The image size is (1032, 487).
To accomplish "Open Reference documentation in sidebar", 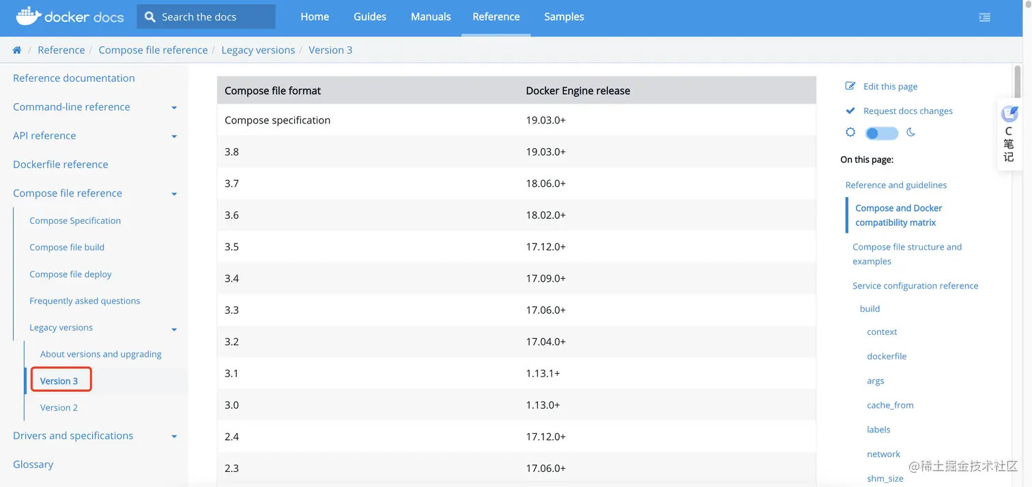I will tap(74, 78).
